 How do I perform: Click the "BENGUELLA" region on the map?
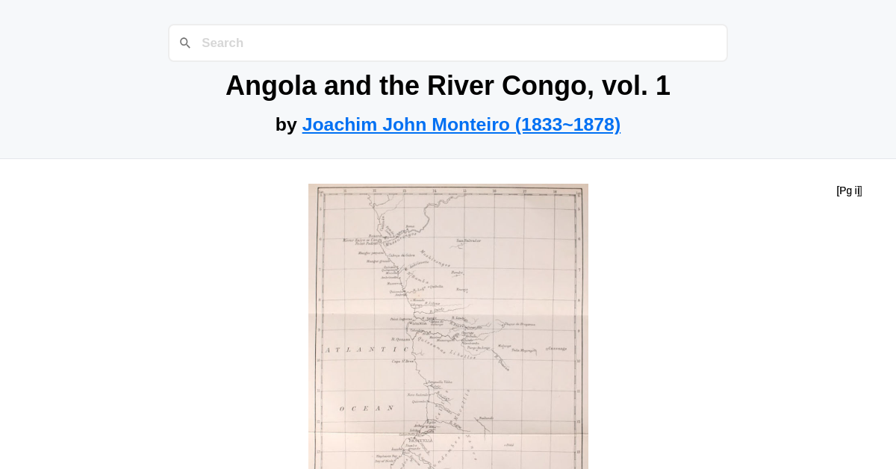coord(422,439)
